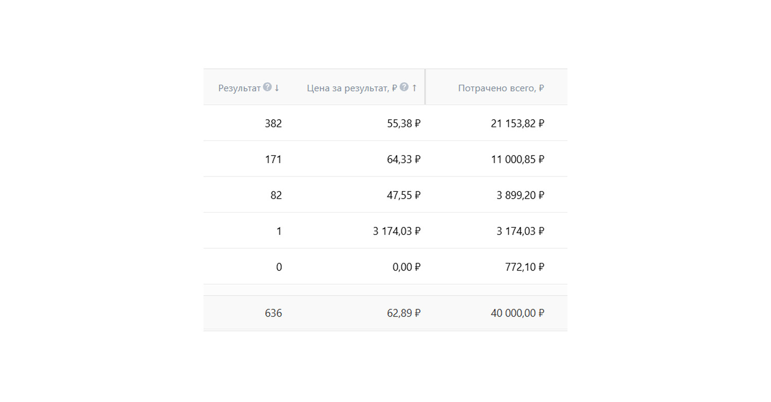Select the result cell showing 82

click(276, 195)
